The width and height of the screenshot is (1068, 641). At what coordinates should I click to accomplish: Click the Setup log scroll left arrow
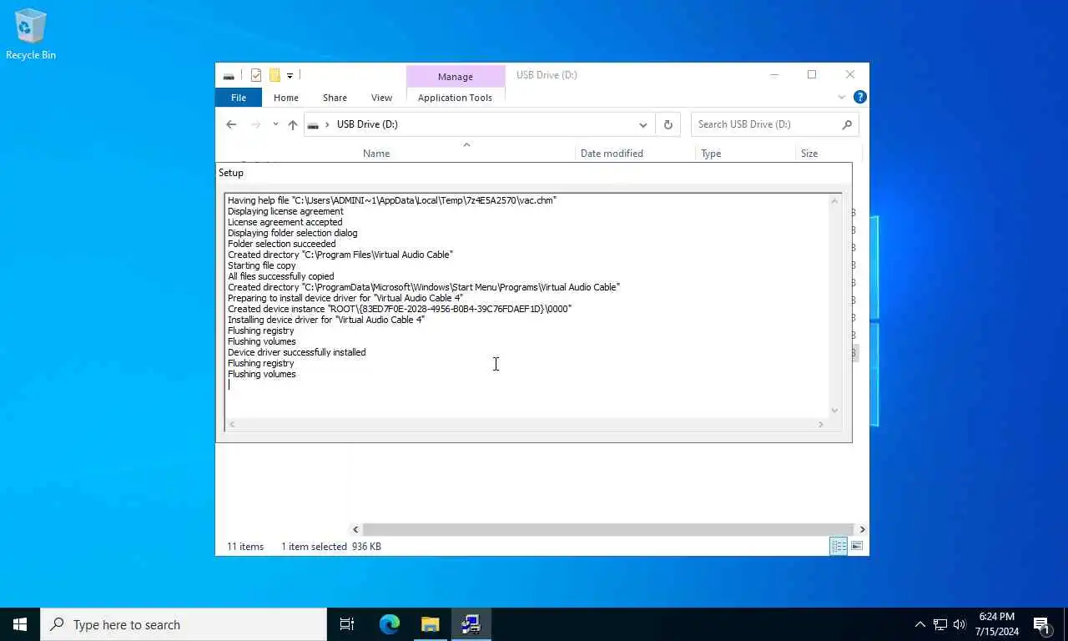232,424
